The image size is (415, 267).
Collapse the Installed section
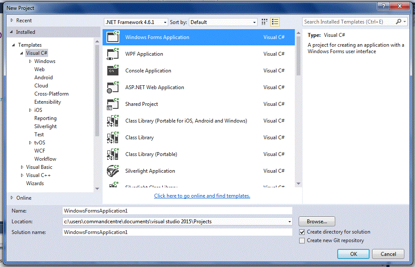(12, 32)
